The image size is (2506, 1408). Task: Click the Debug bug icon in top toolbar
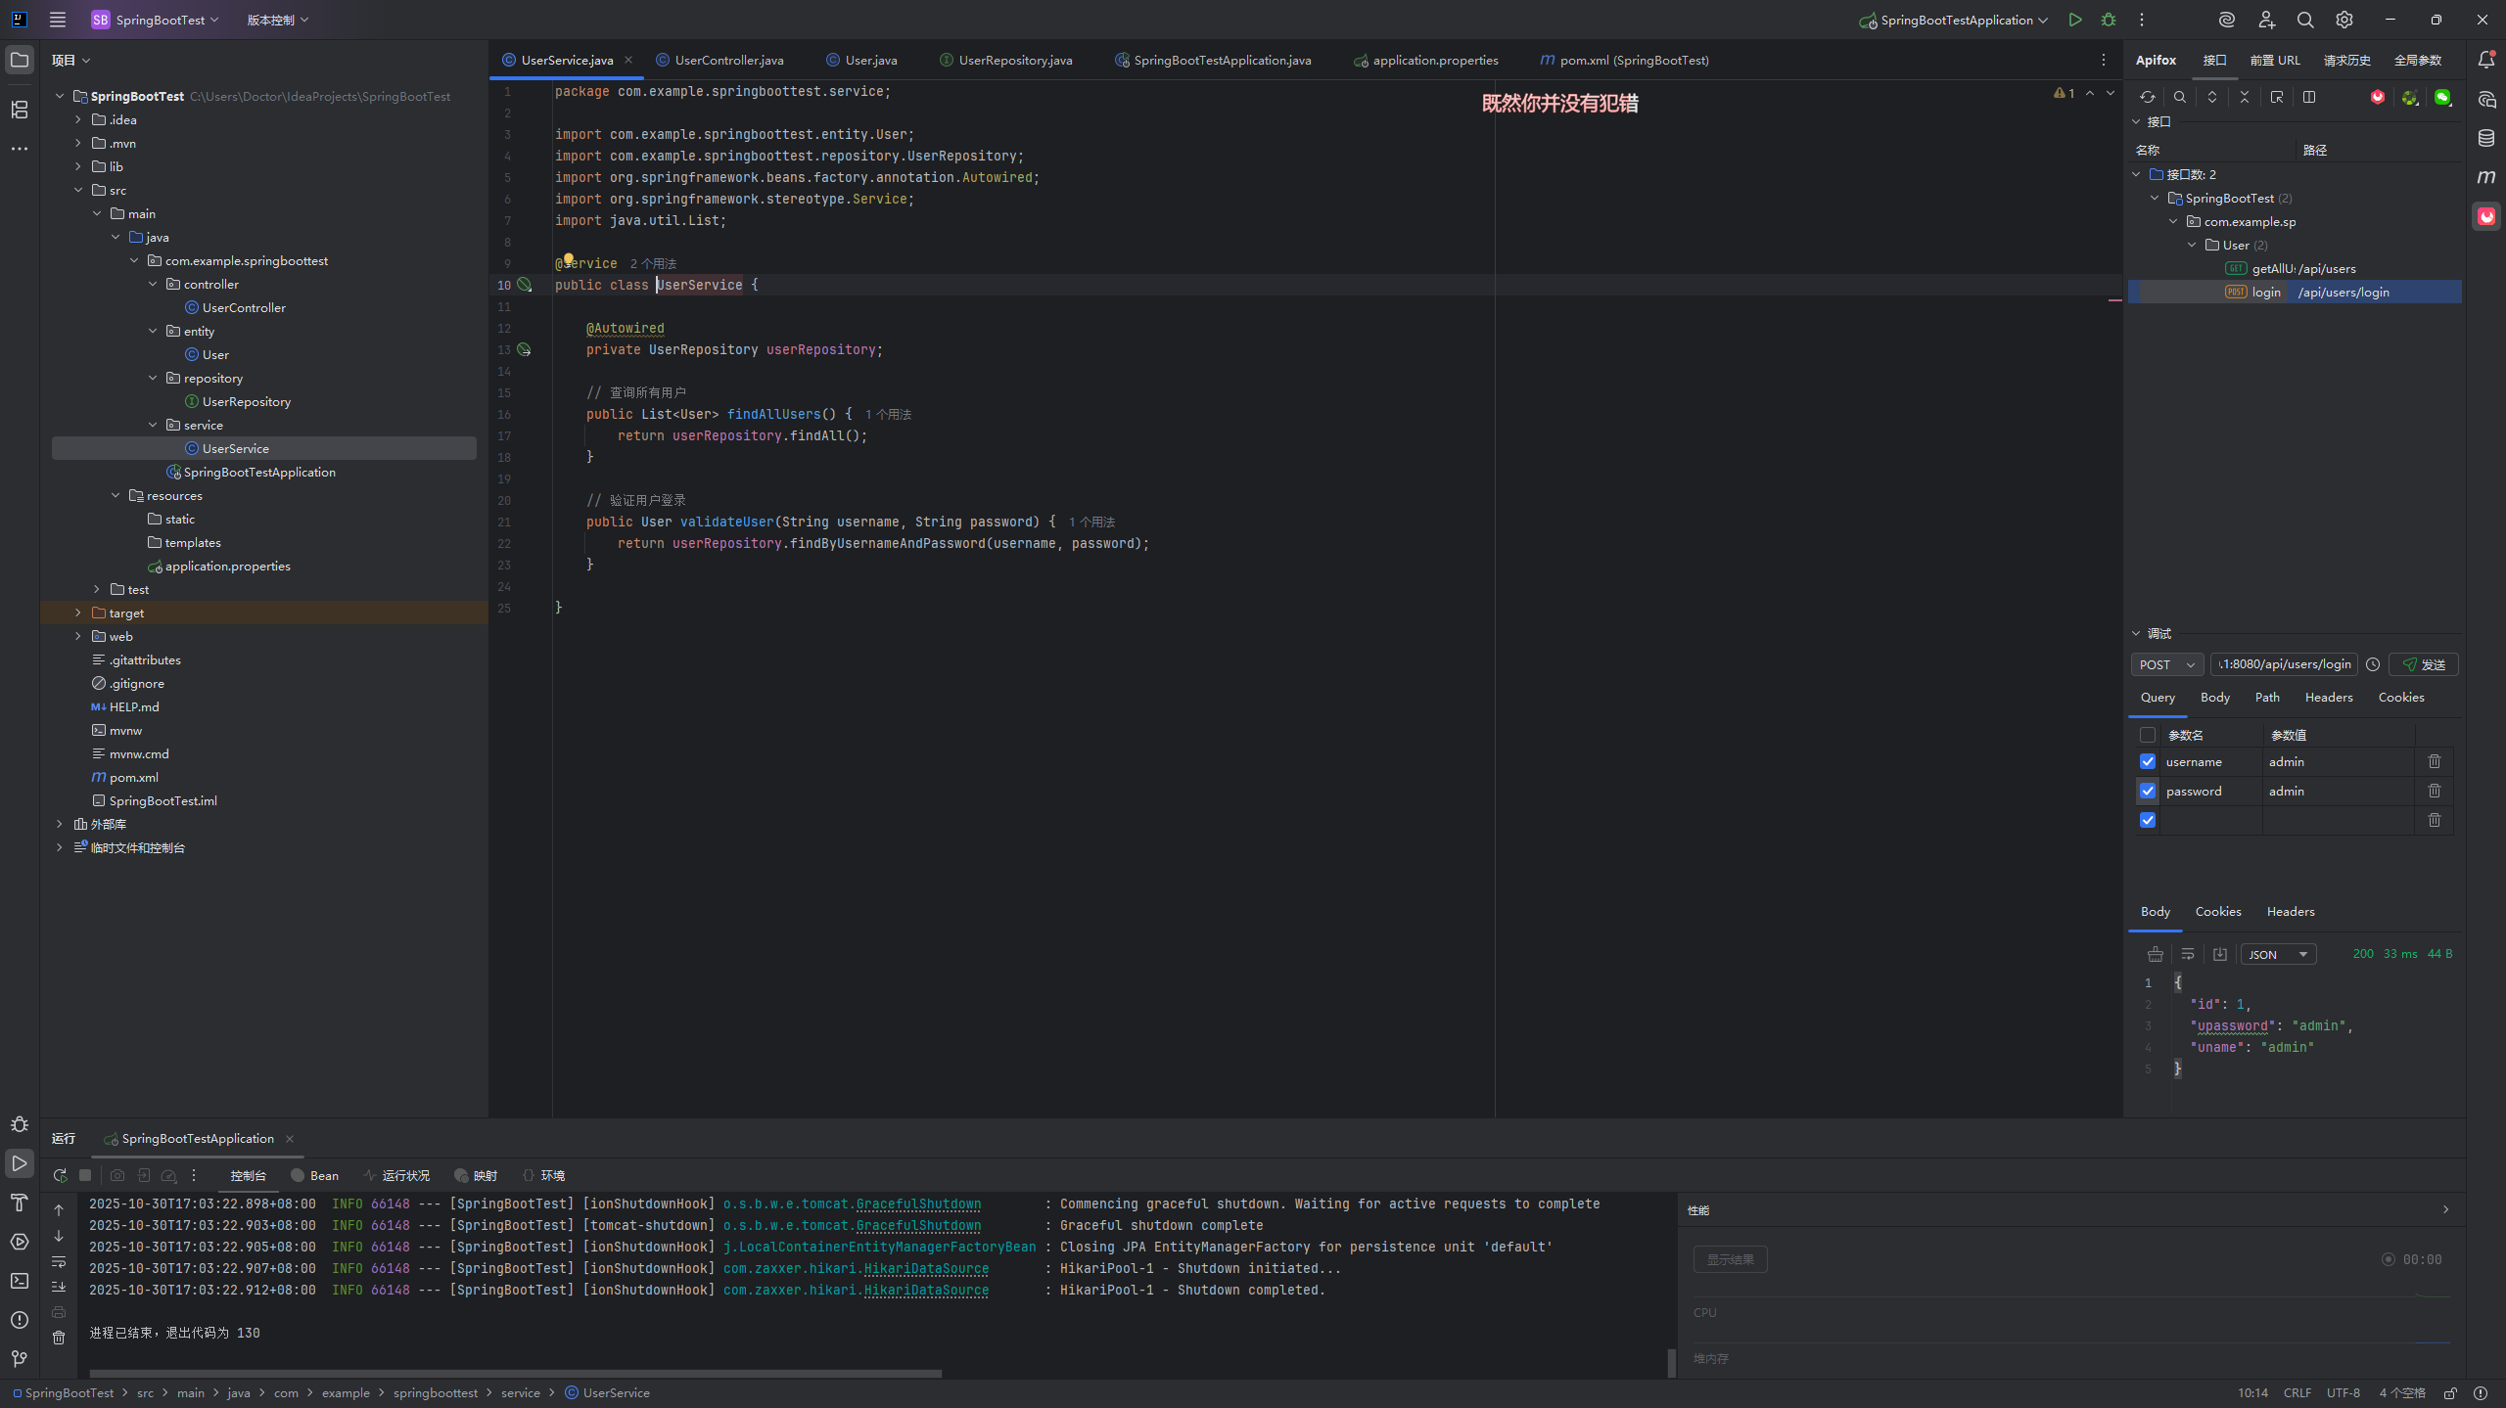click(x=2109, y=20)
